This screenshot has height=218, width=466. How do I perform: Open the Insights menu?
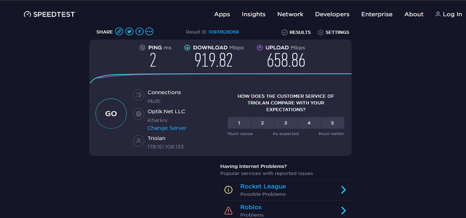254,14
